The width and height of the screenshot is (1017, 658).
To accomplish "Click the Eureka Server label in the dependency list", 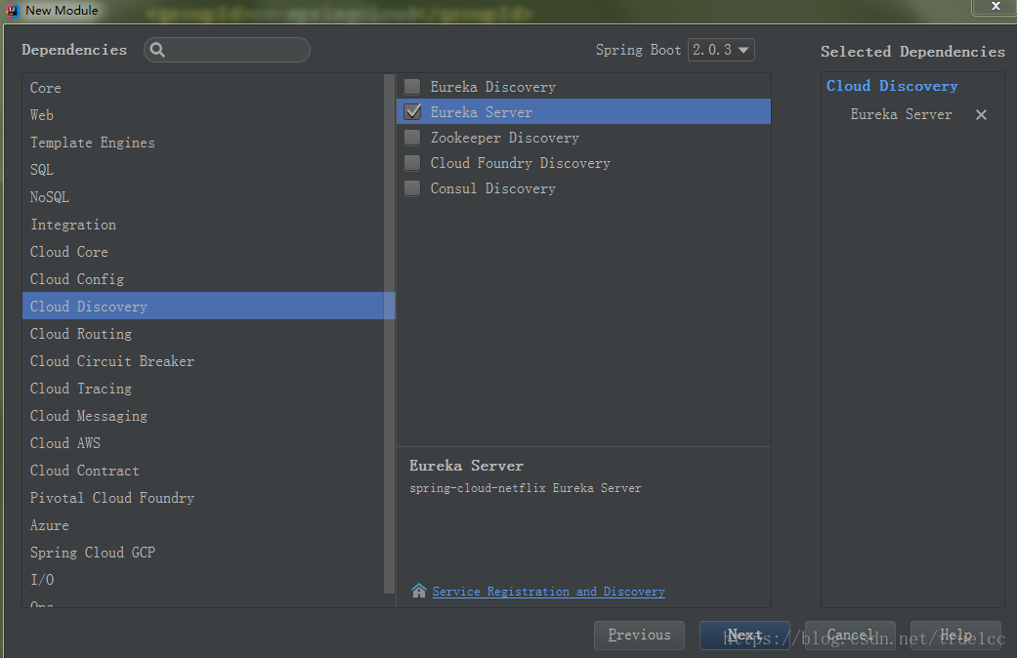I will coord(482,112).
